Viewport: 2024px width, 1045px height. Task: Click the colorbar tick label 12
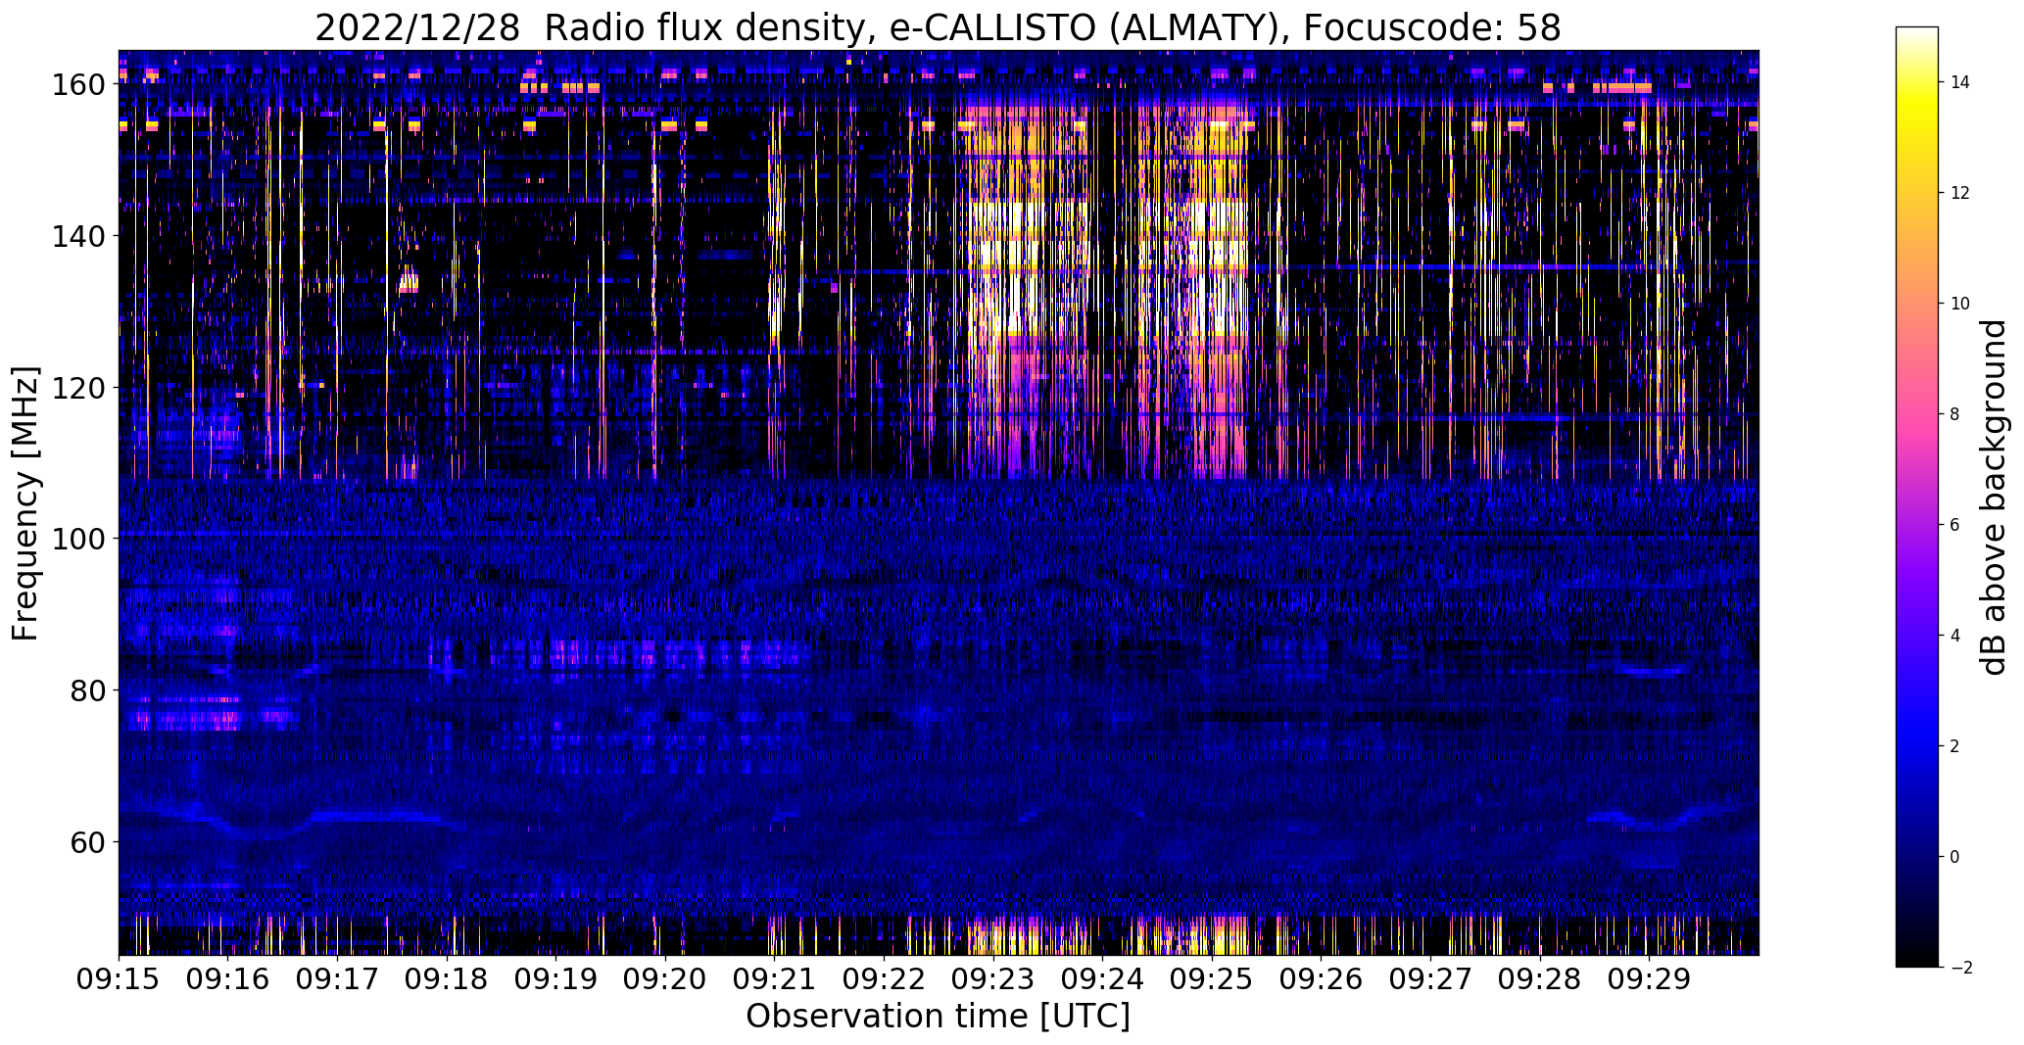click(1960, 193)
